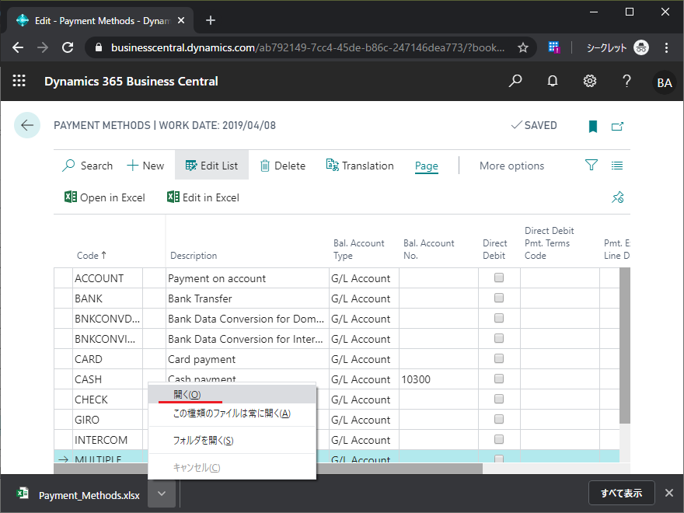Image resolution: width=684 pixels, height=513 pixels.
Task: Go back using the page back arrow
Action: [x=27, y=125]
